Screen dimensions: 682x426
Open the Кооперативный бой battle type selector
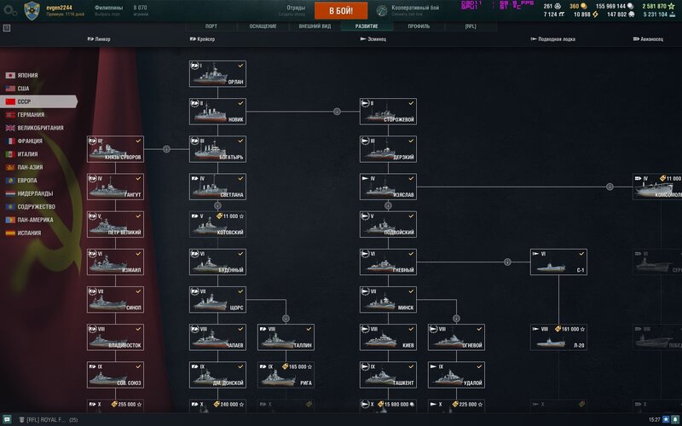pos(415,10)
